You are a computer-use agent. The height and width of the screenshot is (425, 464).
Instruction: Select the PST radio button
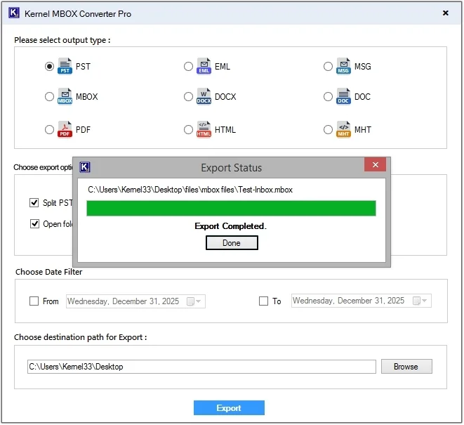coord(49,66)
